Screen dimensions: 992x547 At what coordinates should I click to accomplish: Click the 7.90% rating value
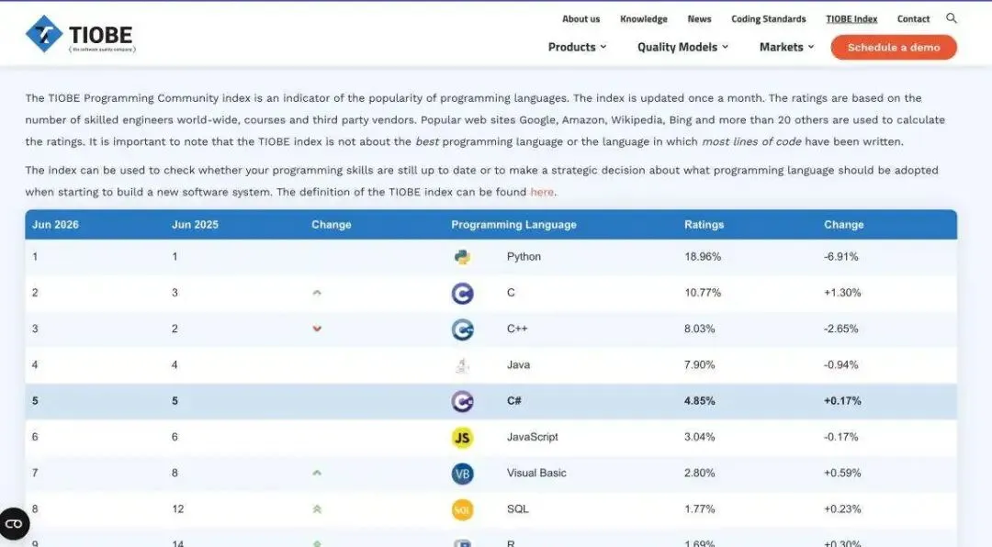[699, 365]
